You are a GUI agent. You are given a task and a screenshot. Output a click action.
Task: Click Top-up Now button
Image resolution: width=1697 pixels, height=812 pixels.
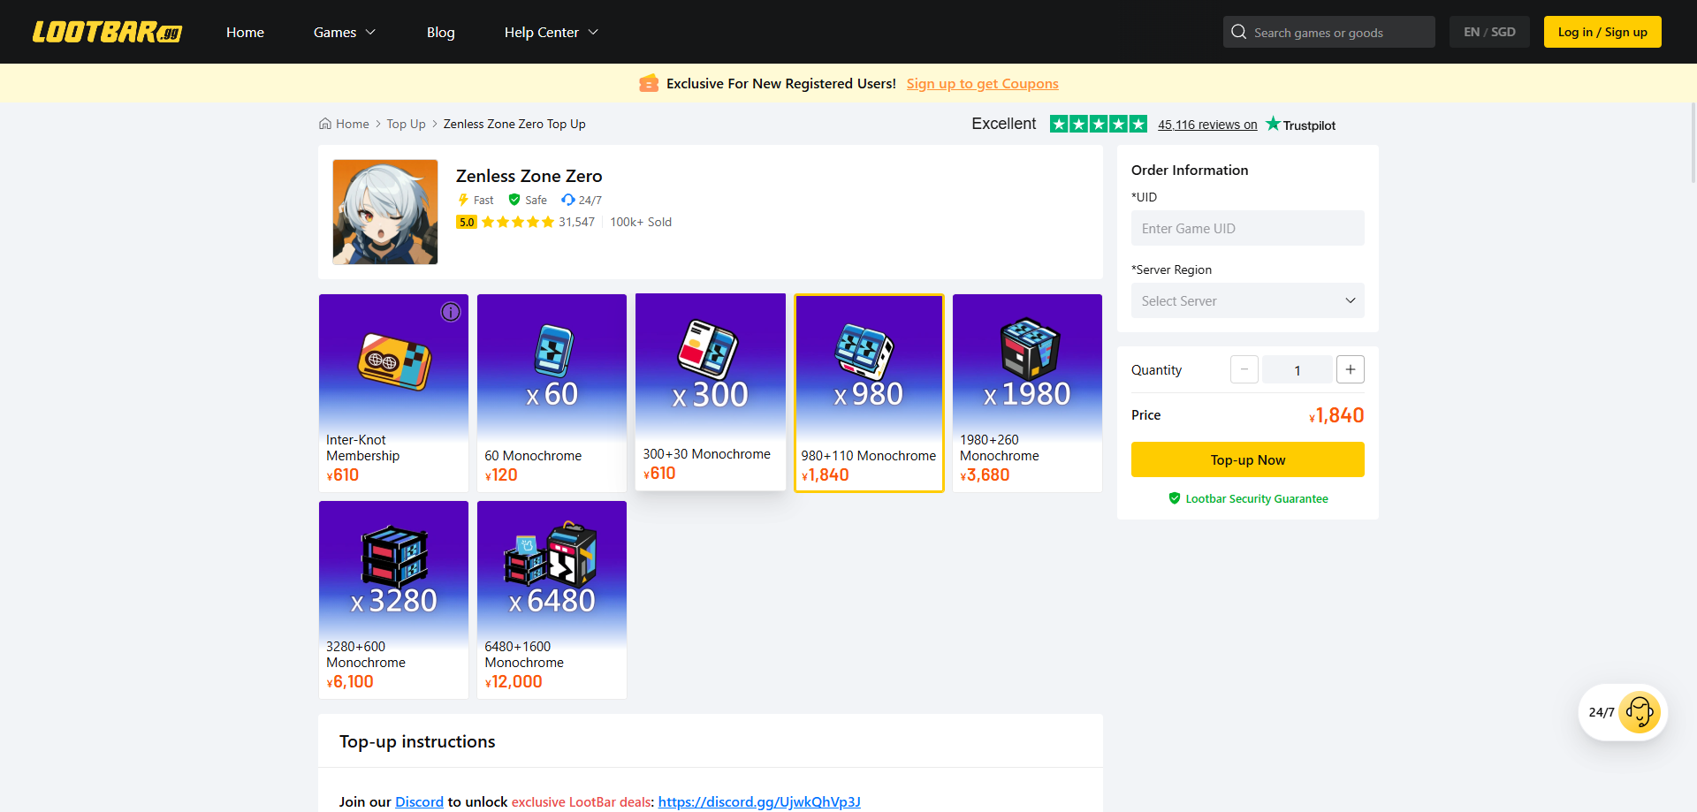pos(1247,459)
